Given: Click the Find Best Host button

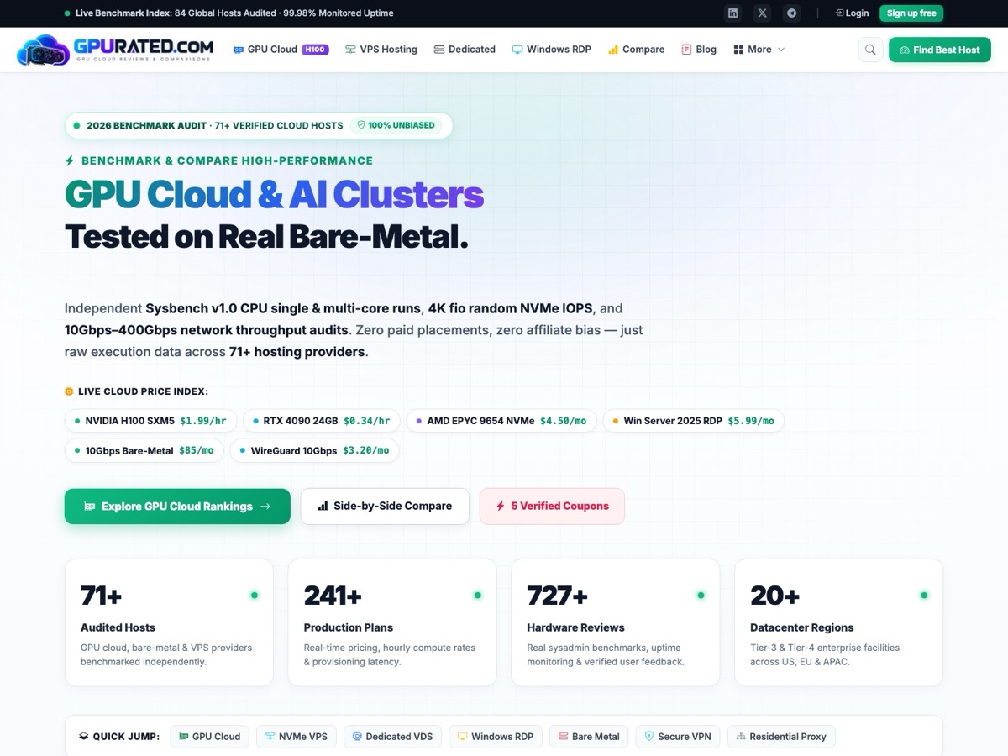Looking at the screenshot, I should (940, 50).
